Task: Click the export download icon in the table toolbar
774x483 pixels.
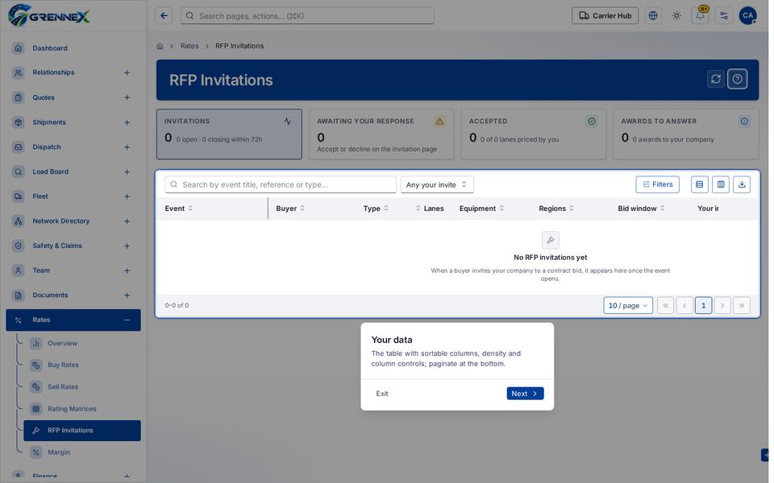Action: click(742, 184)
